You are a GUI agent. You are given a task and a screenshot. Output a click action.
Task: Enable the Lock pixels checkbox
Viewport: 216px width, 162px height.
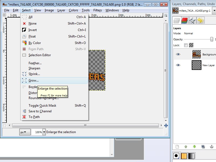pos(186,45)
